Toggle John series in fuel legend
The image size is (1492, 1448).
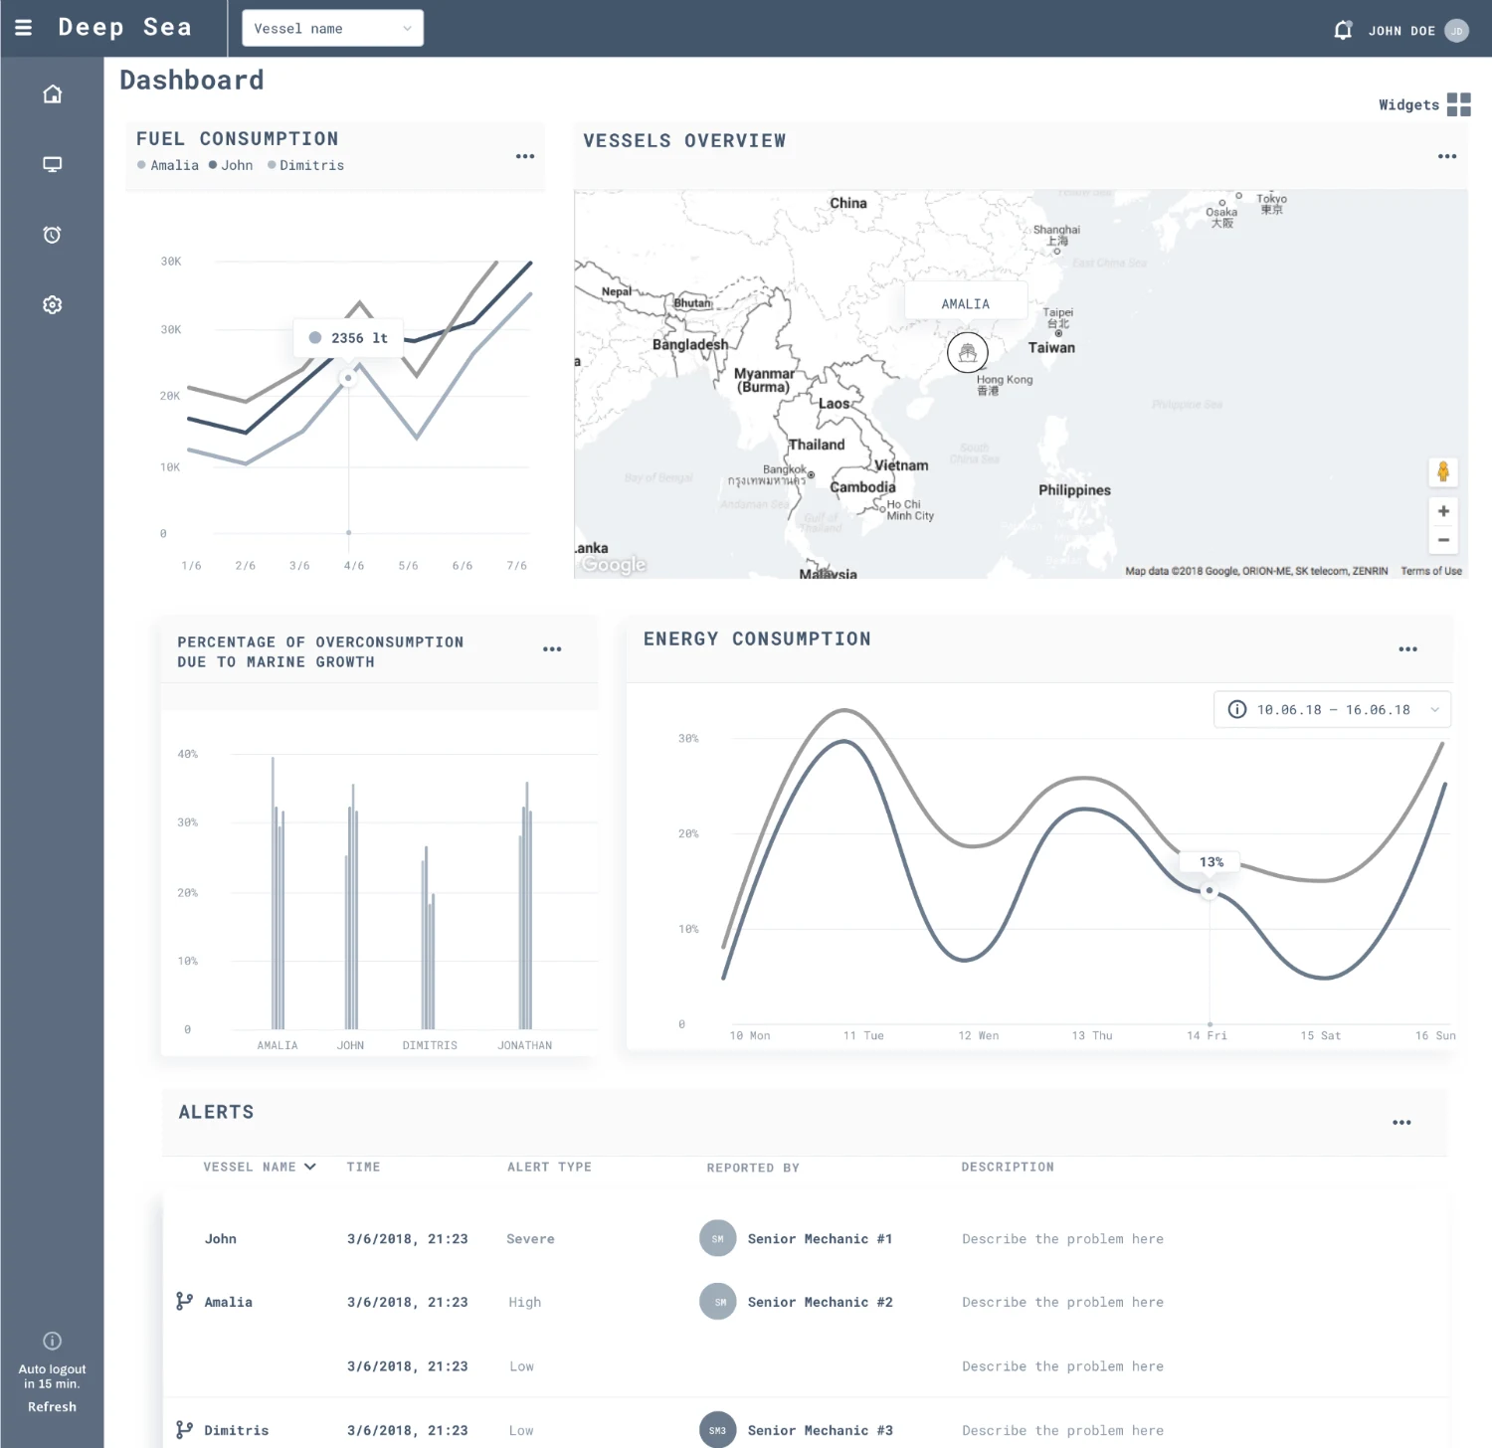coord(231,165)
